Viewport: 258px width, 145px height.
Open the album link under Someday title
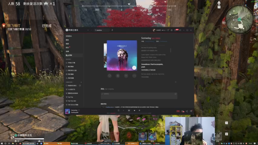click(149, 42)
